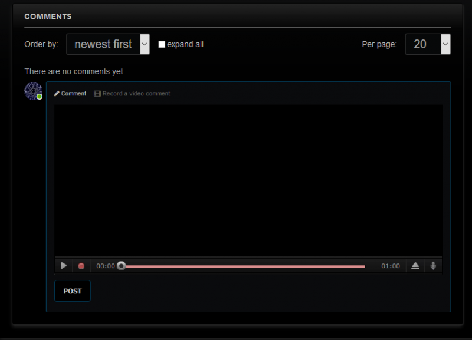Viewport: 472px width, 340px height.
Task: Toggle the microphone icon
Action: point(433,266)
